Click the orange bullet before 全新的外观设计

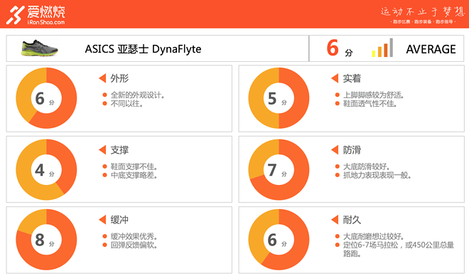(x=104, y=95)
